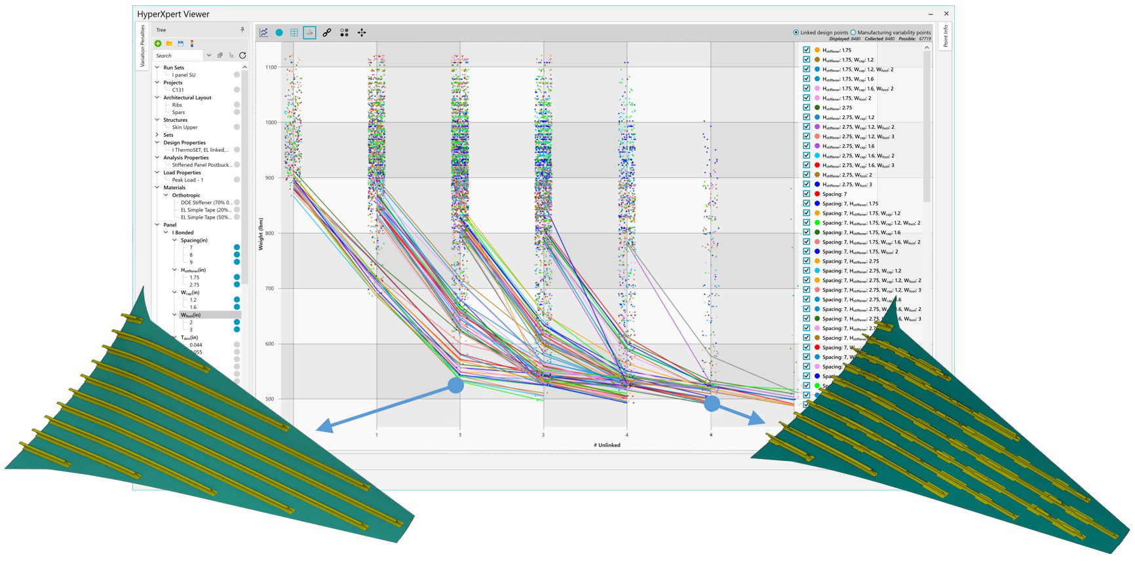The image size is (1135, 565).
Task: Select the EL Simple Tape (20%... item
Action: [206, 210]
